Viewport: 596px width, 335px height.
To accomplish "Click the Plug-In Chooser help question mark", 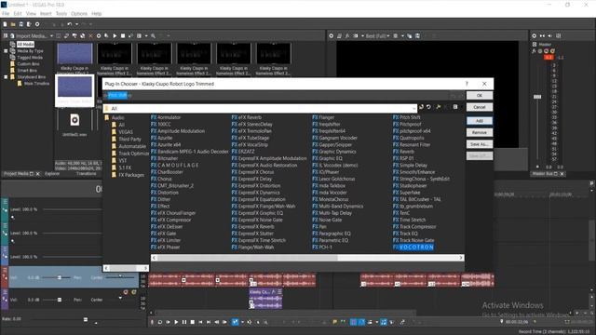I will 467,84.
